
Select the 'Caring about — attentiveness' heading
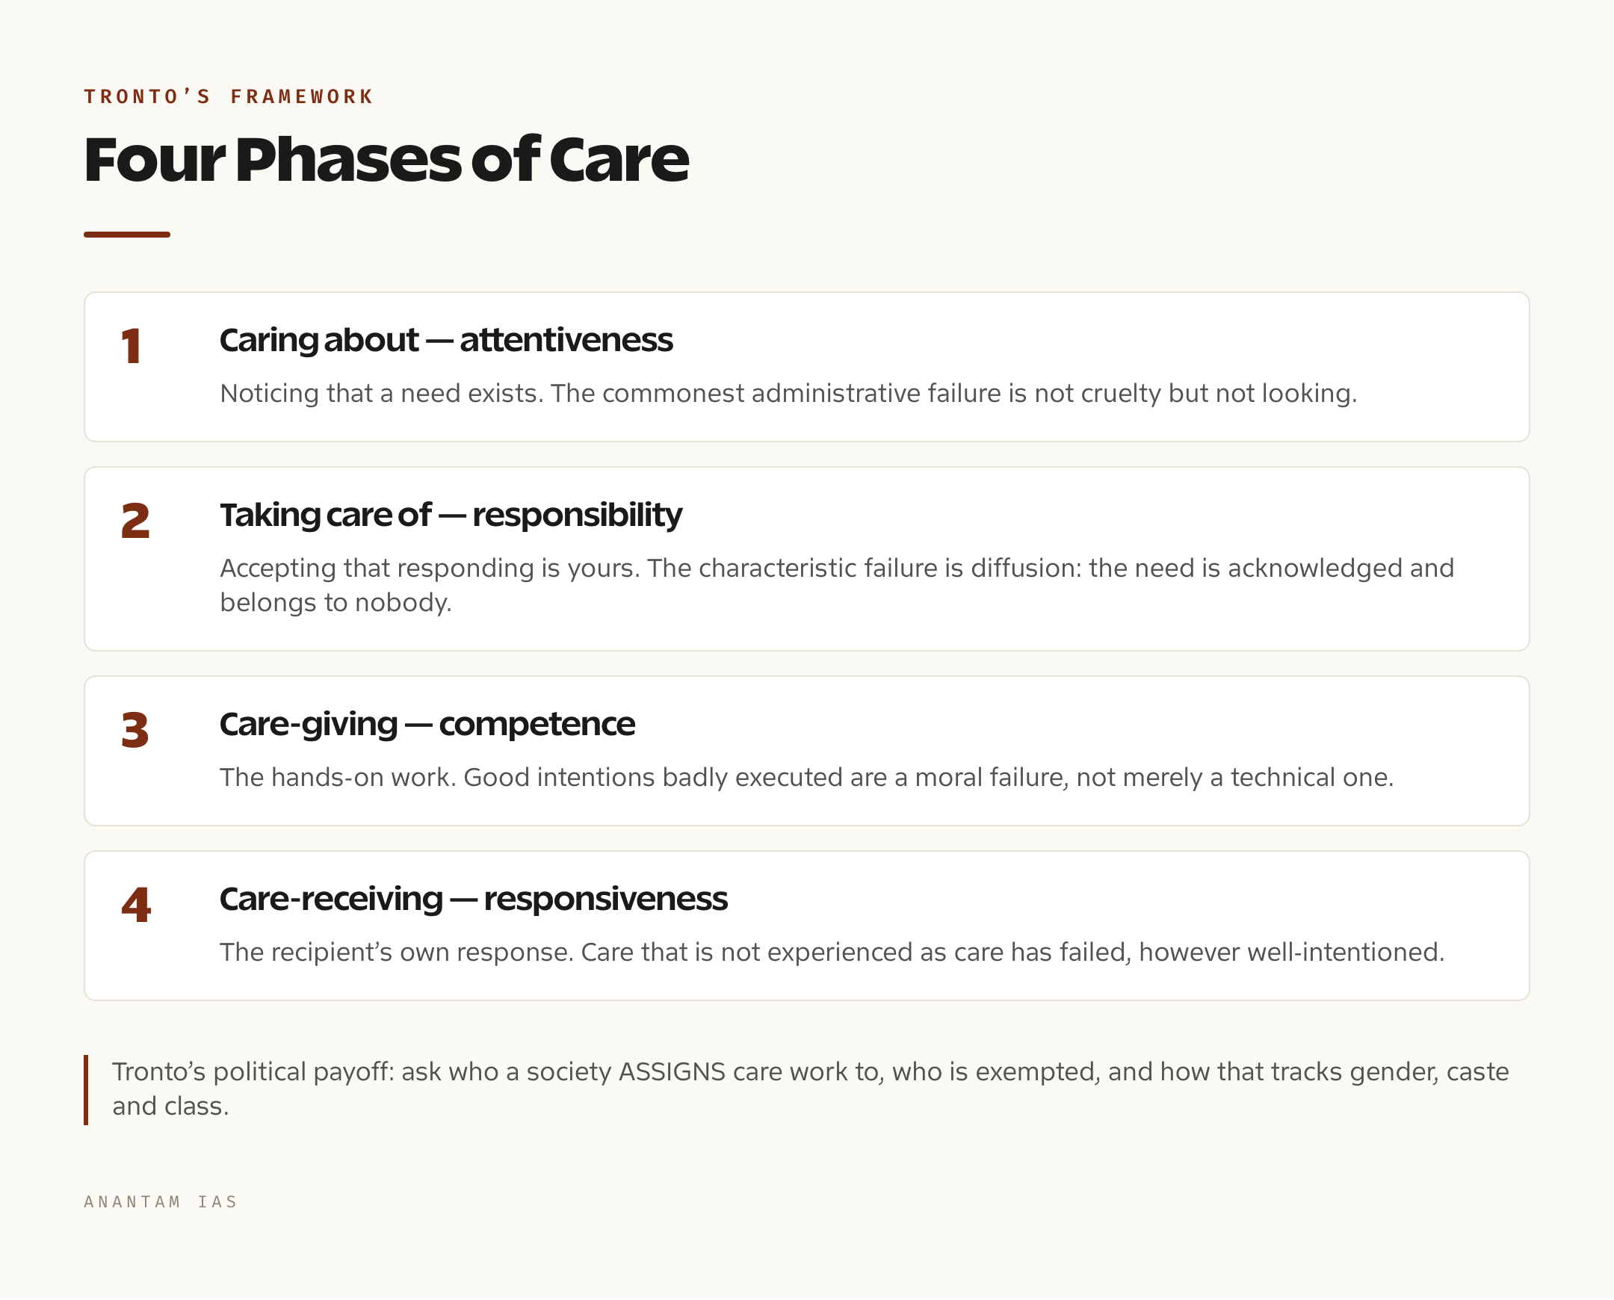[x=445, y=340]
